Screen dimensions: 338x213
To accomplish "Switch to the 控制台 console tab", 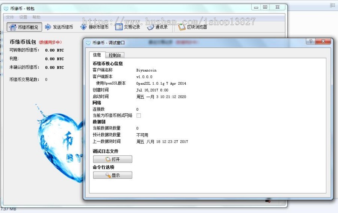I will click(x=115, y=55).
